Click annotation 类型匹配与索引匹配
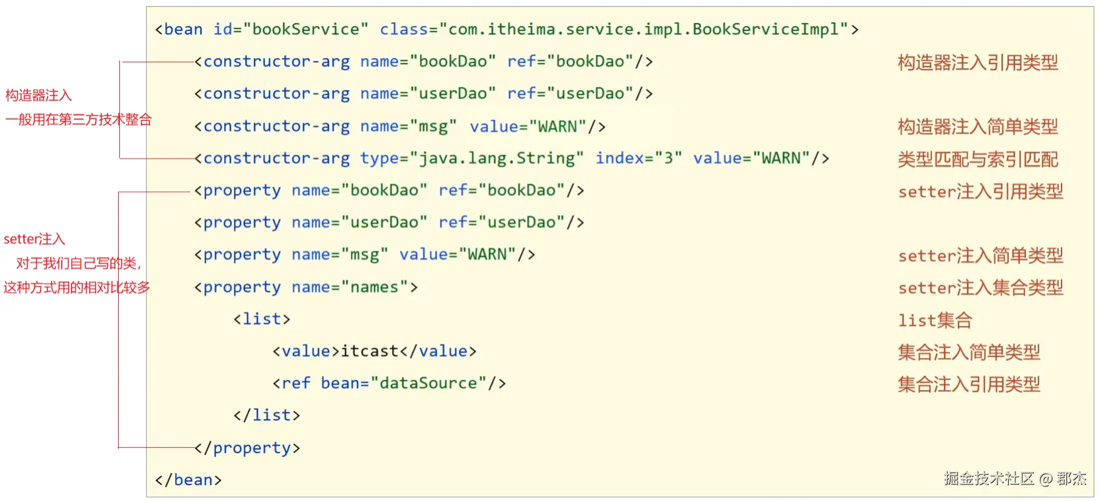Image resolution: width=1101 pixels, height=501 pixels. 977,159
